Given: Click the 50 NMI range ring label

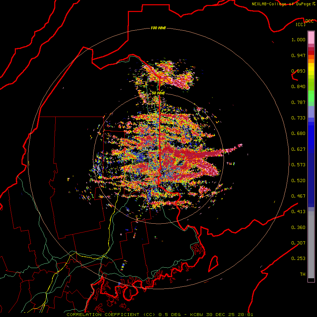Looking at the screenshot, I should [158, 93].
